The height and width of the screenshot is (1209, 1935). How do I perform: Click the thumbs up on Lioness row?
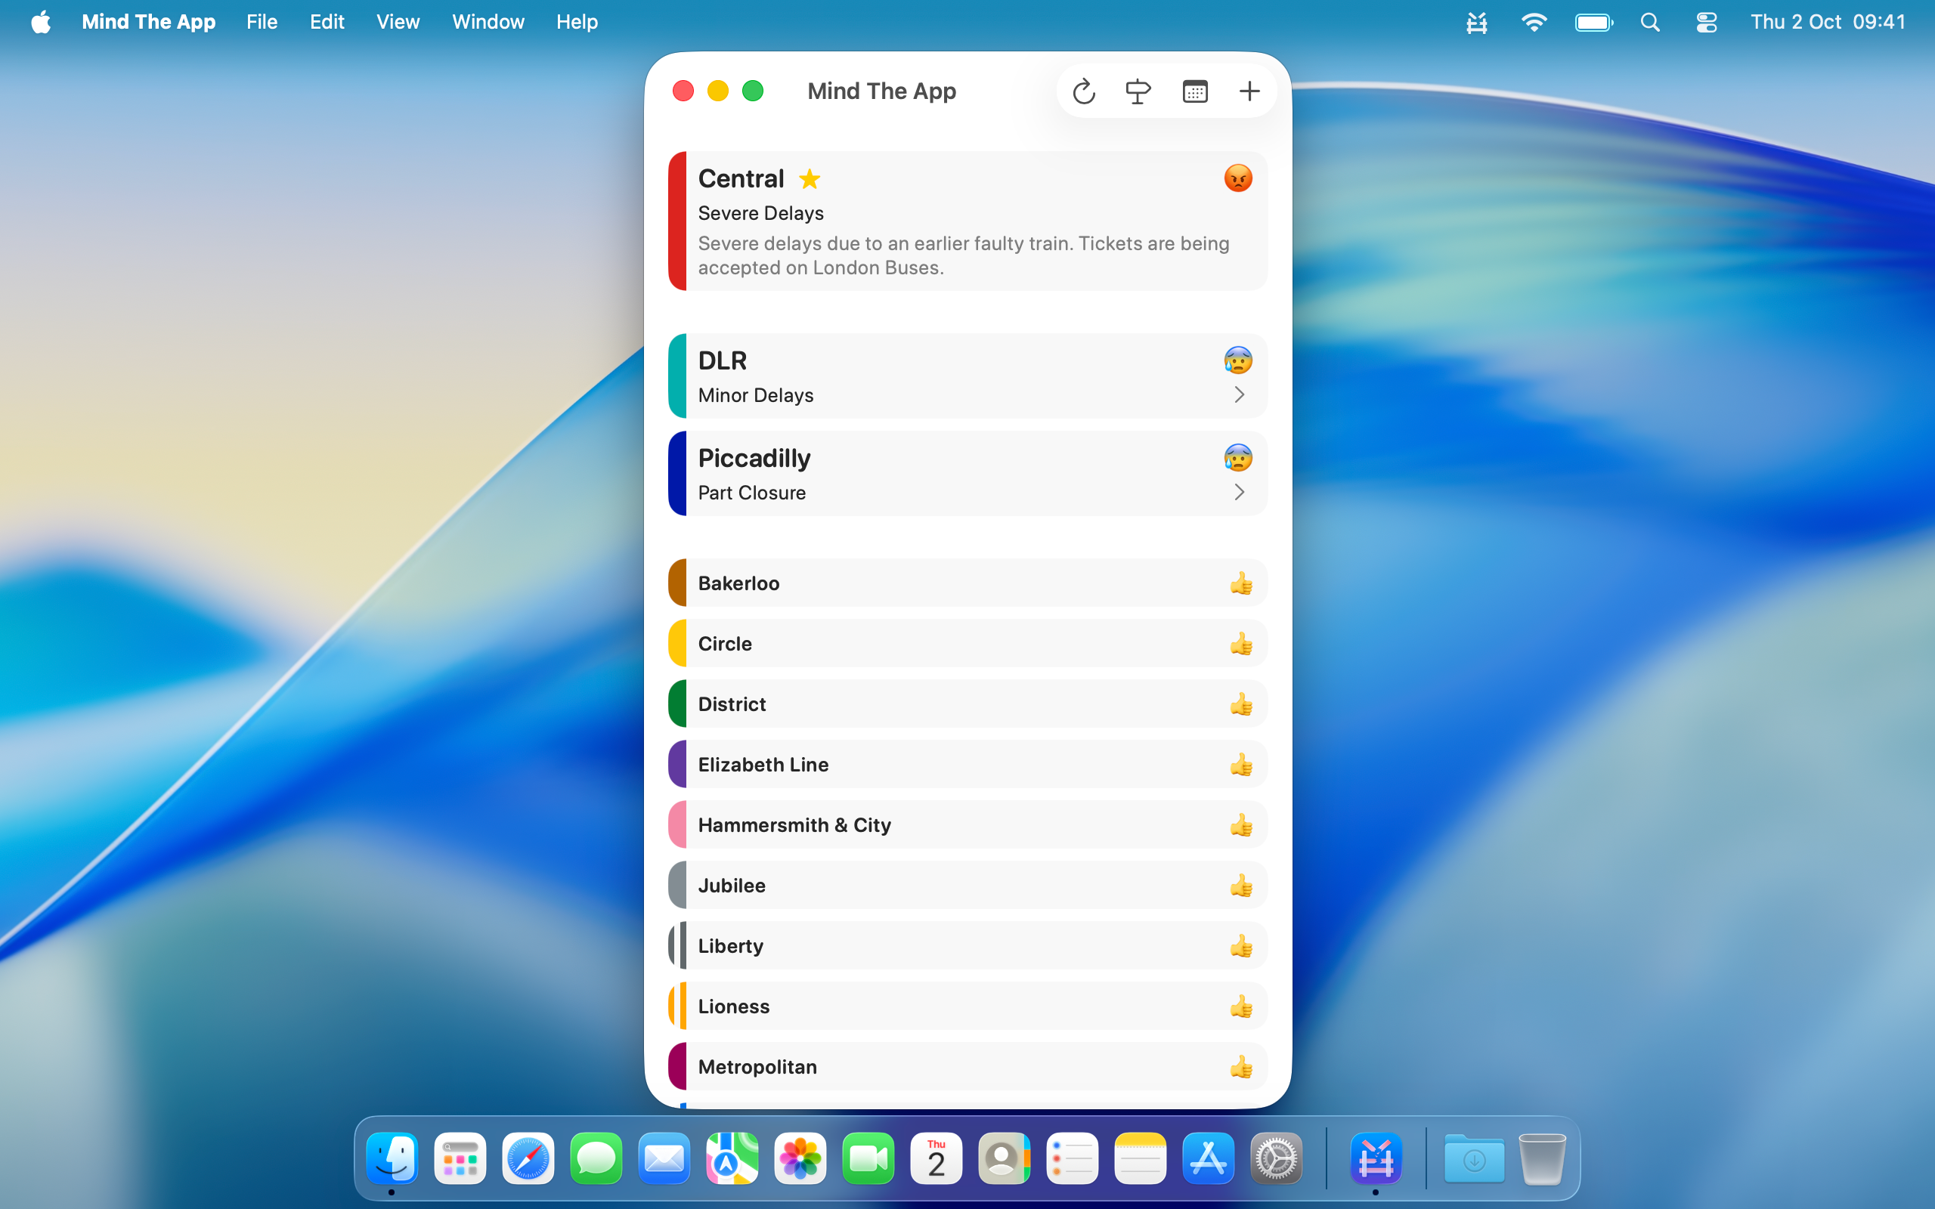point(1241,1006)
